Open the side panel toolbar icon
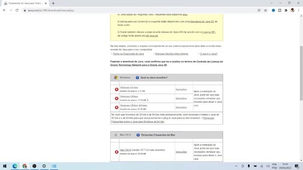 pyautogui.click(x=280, y=10)
